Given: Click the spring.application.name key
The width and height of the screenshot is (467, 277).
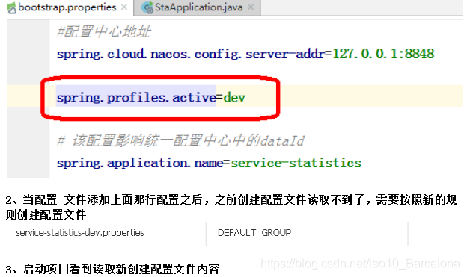Looking at the screenshot, I should (140, 163).
